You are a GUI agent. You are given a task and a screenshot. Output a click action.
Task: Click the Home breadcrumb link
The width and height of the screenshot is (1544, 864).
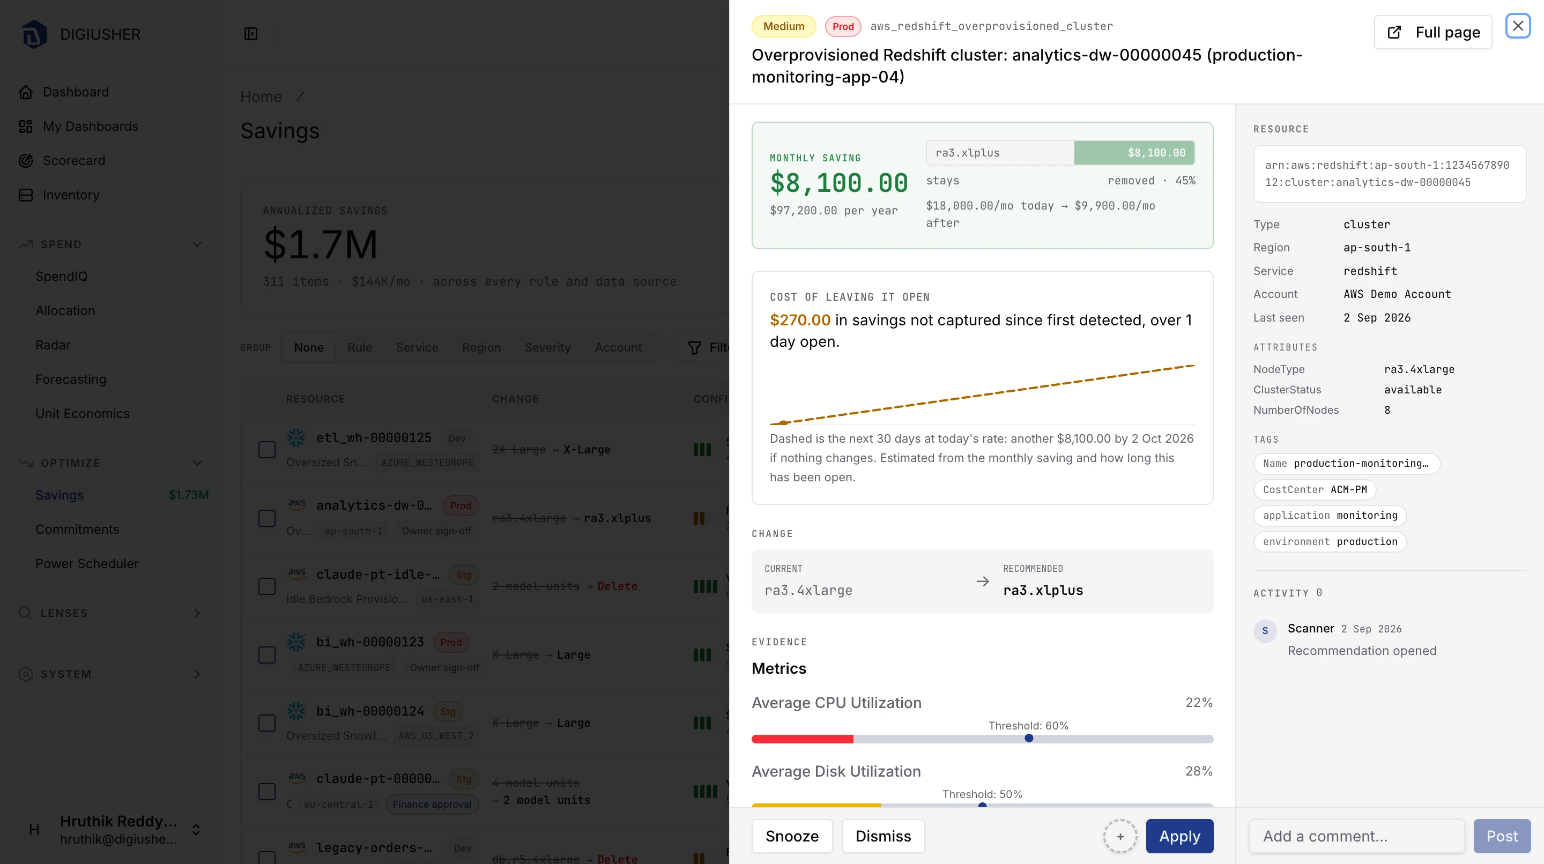(x=261, y=96)
